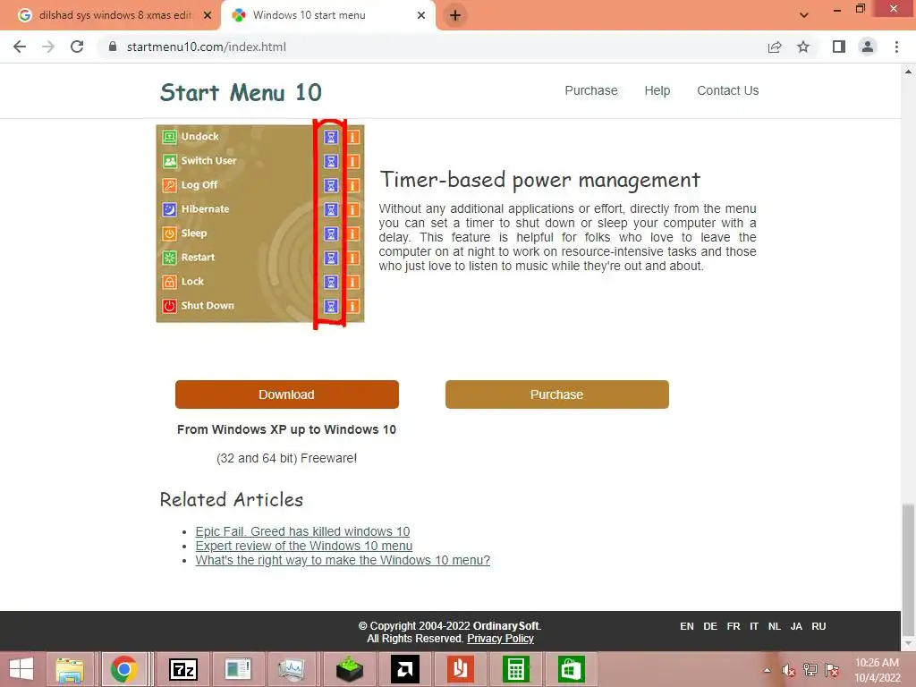Screen dimensions: 916x687
Task: Click the Chrome taskbar icon
Action: click(x=123, y=669)
